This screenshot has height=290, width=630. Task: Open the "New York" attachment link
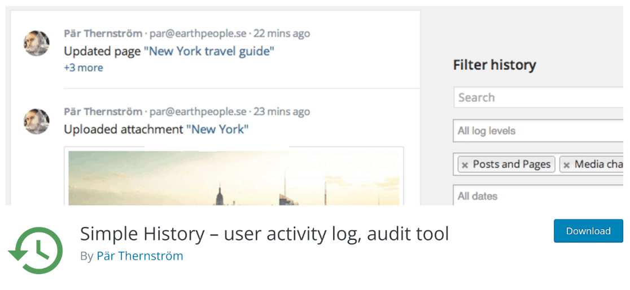click(217, 130)
